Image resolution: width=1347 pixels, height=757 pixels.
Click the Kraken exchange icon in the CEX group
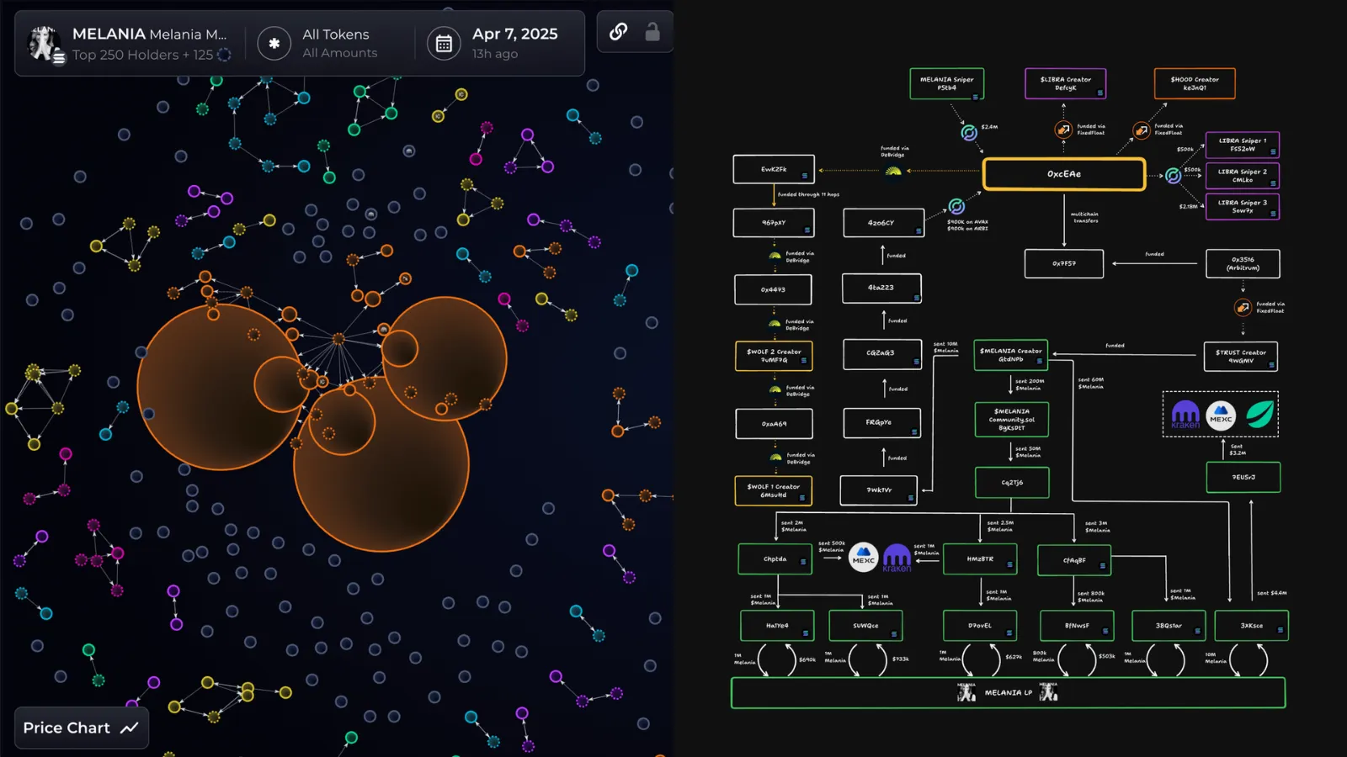point(1185,415)
